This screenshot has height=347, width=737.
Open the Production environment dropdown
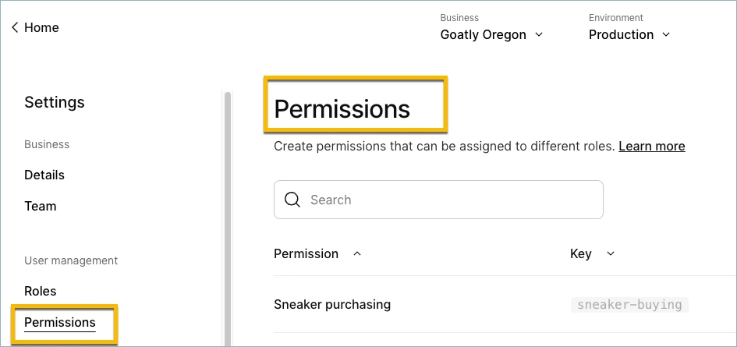coord(629,35)
